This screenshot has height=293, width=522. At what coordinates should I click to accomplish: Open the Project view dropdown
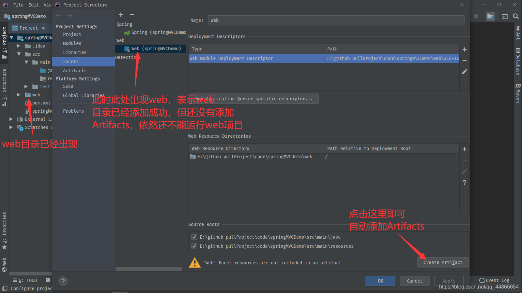click(43, 28)
